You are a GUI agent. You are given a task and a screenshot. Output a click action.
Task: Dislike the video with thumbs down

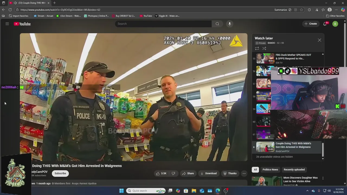[x=173, y=173]
